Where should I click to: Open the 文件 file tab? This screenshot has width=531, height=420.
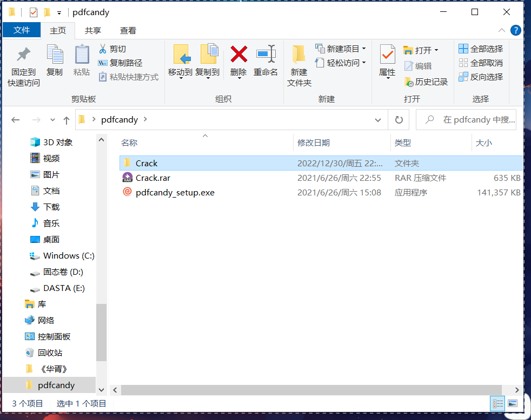click(22, 30)
